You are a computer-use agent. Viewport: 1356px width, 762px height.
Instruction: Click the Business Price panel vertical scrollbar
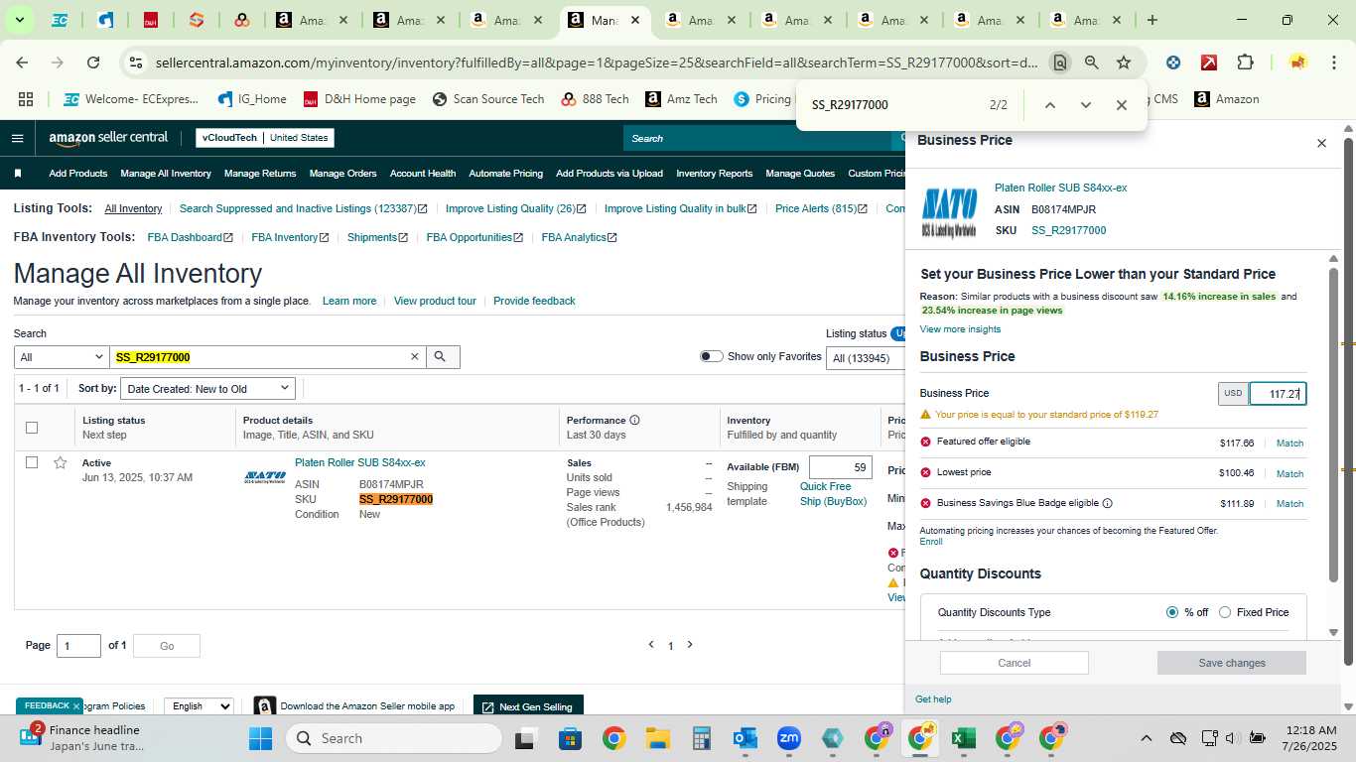click(x=1334, y=425)
